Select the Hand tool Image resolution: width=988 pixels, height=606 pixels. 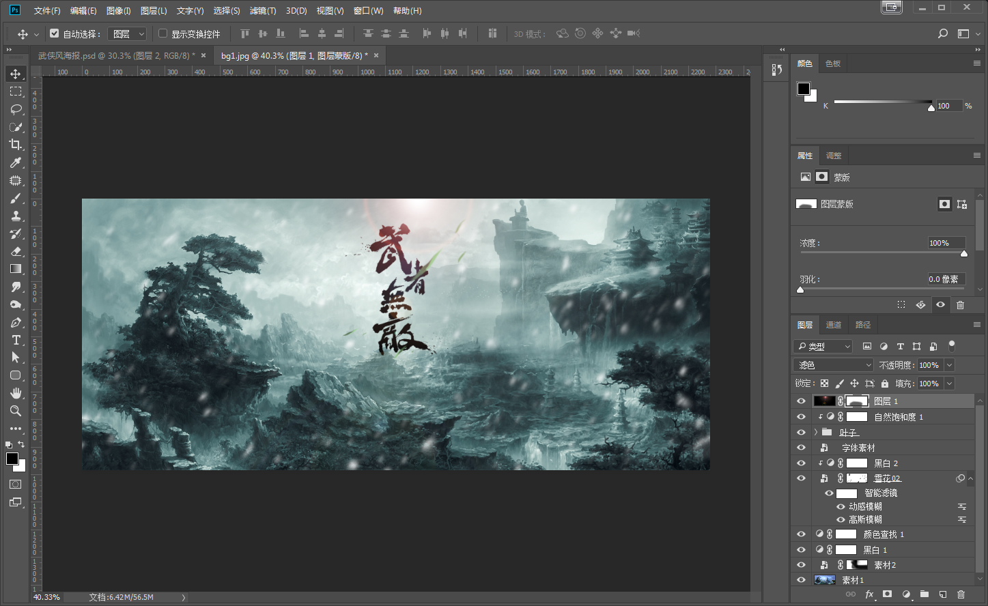16,393
